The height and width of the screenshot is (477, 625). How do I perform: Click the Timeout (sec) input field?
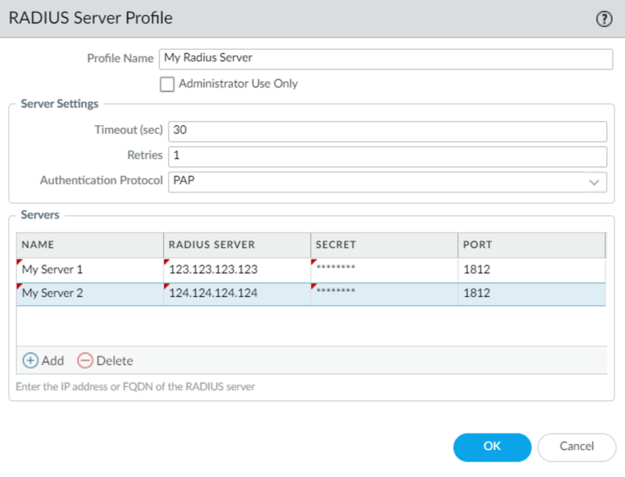[387, 131]
